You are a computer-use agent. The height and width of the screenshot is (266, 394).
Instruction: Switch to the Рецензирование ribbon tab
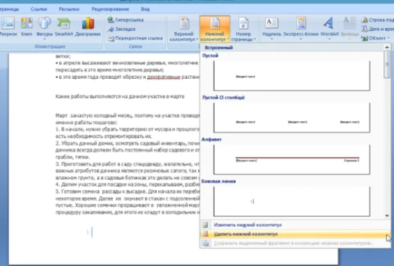point(110,9)
